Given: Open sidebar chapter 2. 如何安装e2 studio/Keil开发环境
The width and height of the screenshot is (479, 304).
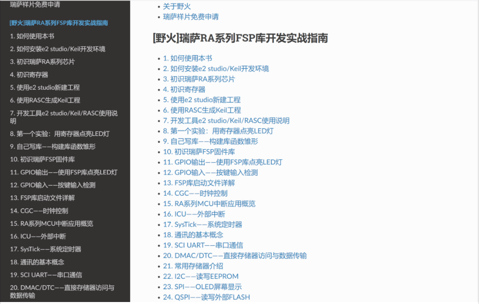Looking at the screenshot, I should click(x=58, y=49).
